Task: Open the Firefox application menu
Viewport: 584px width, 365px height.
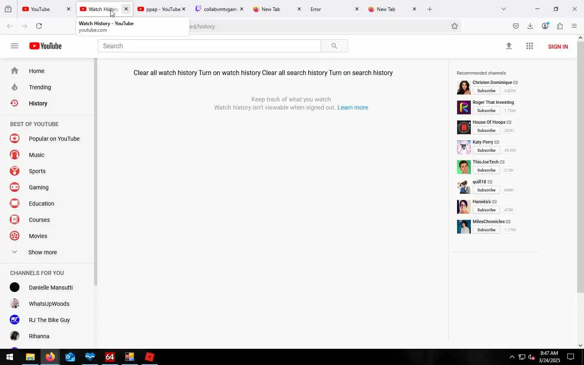Action: pyautogui.click(x=574, y=26)
